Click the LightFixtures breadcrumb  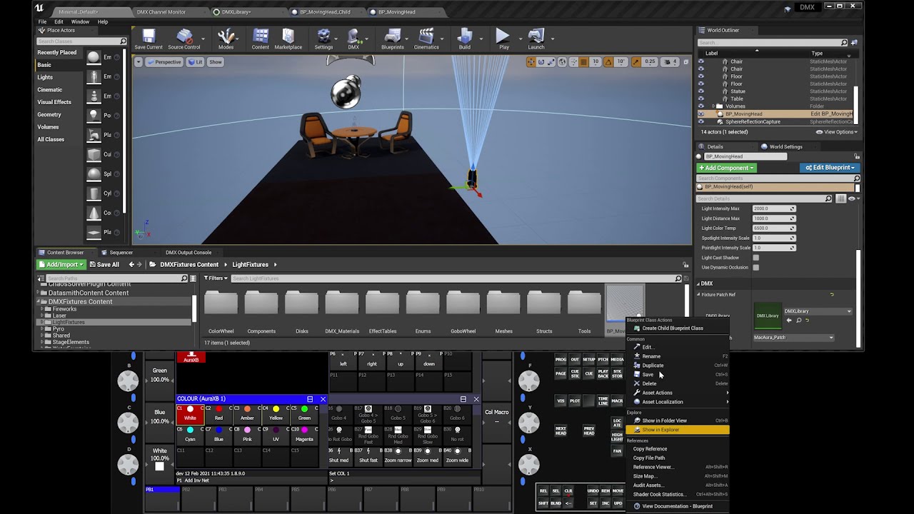pyautogui.click(x=250, y=265)
